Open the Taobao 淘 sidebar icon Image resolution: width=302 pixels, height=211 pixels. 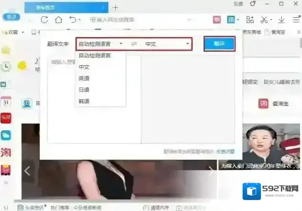(6, 152)
